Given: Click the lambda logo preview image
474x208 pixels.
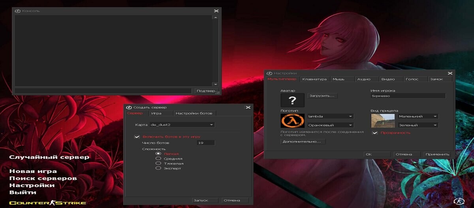Looking at the screenshot, I should click(x=292, y=121).
